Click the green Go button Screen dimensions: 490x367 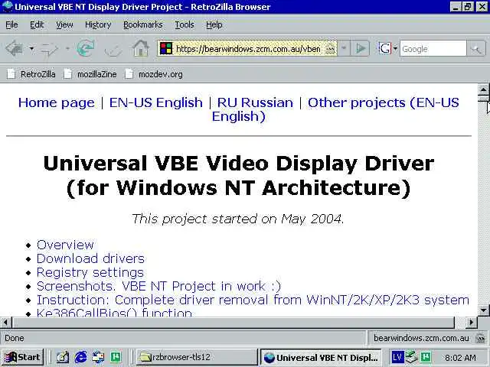click(361, 48)
